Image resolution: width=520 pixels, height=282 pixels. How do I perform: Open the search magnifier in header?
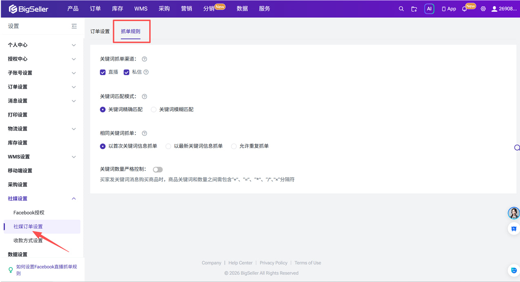click(x=401, y=9)
